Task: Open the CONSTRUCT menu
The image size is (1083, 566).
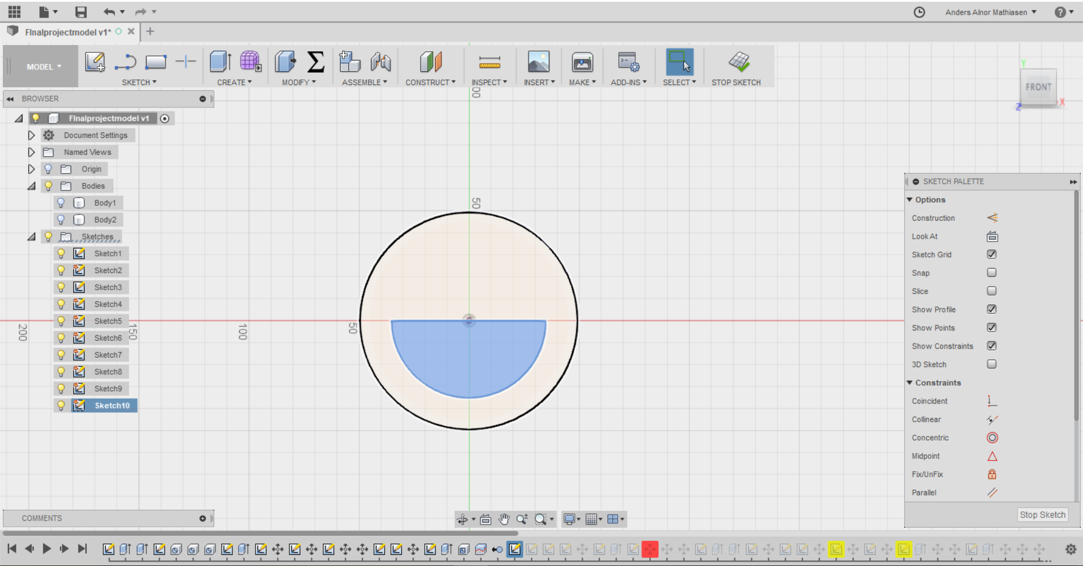Action: pos(430,82)
